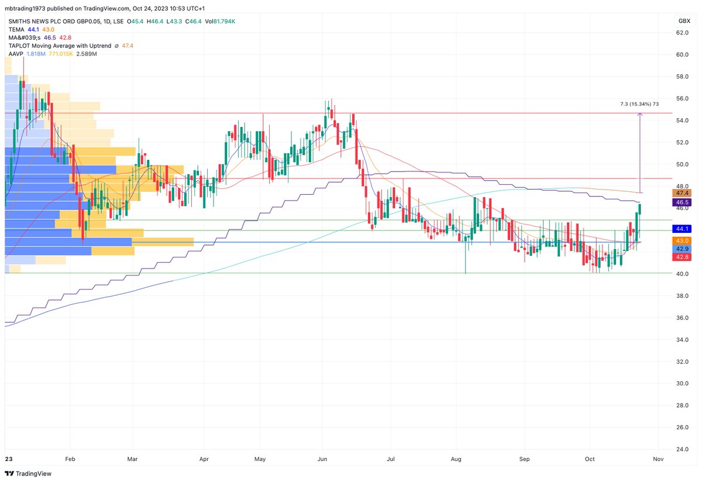Viewport: 702px width, 482px height.
Task: Toggle visibility of the TEMA indicator
Action: coord(18,29)
